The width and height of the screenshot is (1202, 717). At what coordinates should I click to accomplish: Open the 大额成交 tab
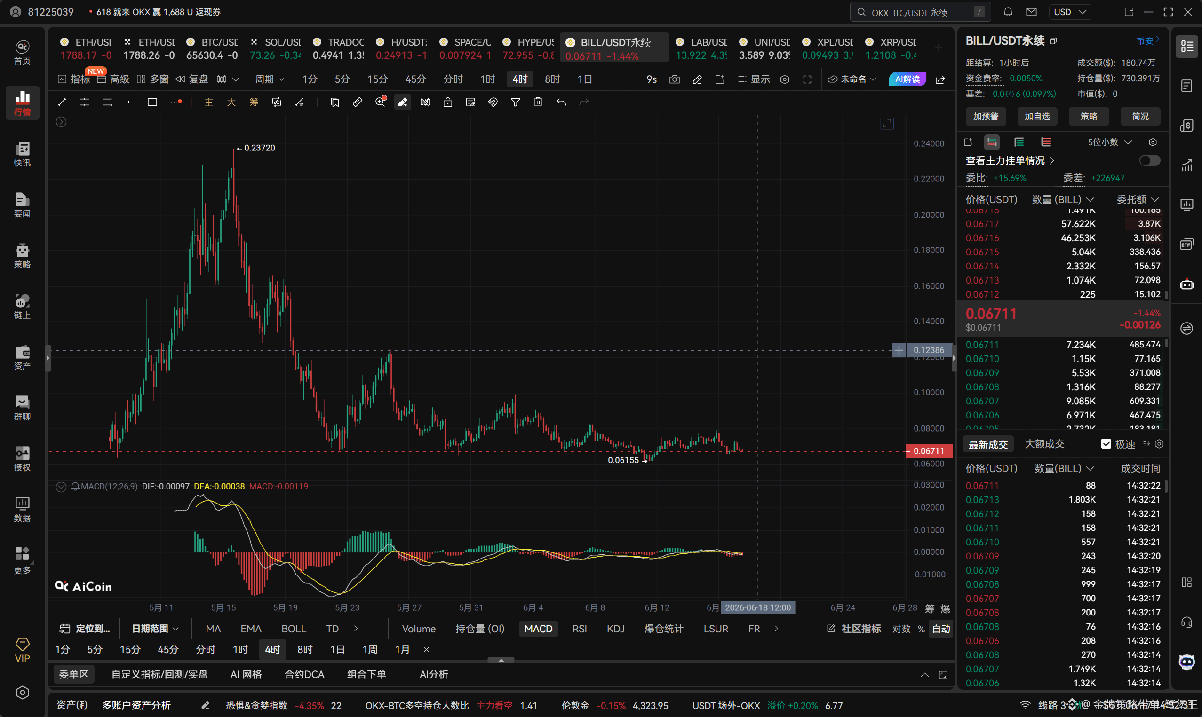click(x=1044, y=444)
